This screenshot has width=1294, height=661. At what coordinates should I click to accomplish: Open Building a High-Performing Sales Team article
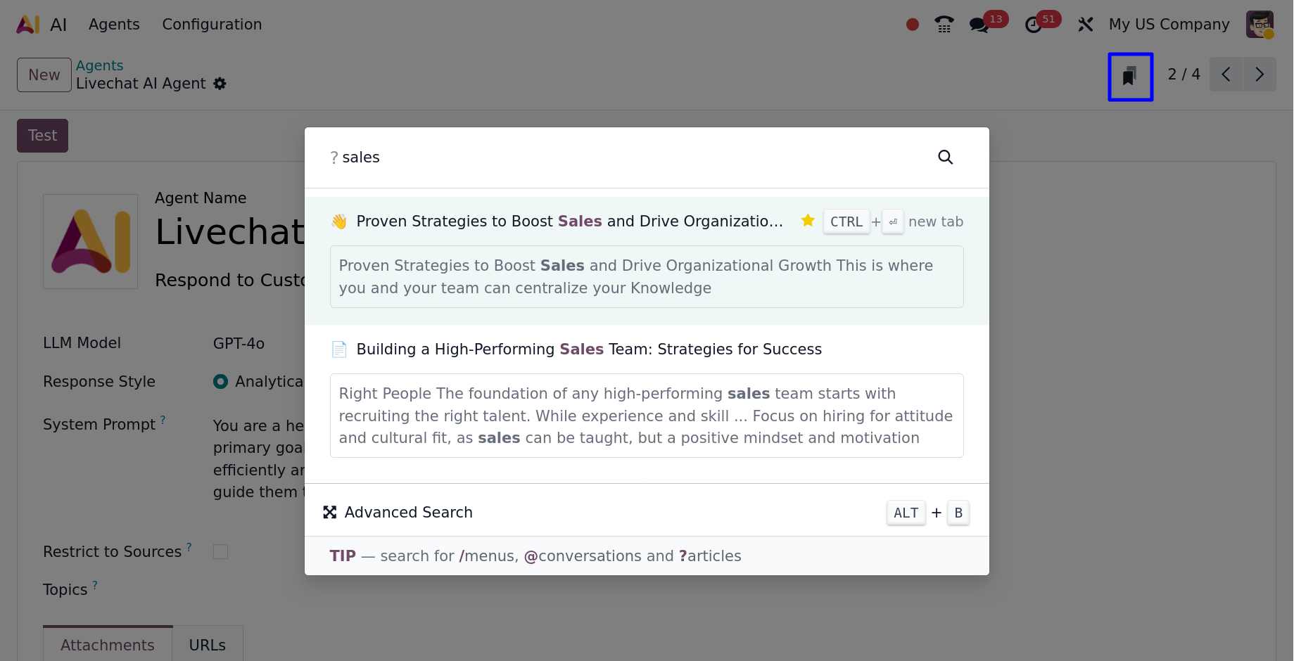coord(588,349)
